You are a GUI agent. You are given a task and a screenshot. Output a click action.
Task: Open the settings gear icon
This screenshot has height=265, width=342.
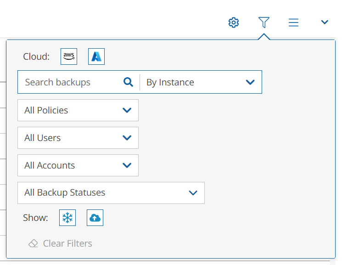pos(234,22)
